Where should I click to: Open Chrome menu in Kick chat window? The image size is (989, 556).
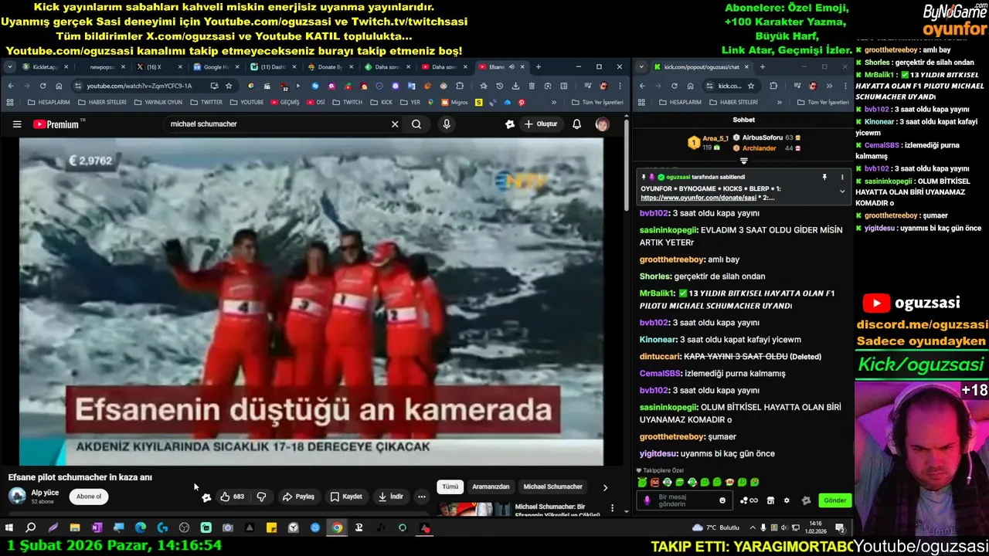[845, 86]
